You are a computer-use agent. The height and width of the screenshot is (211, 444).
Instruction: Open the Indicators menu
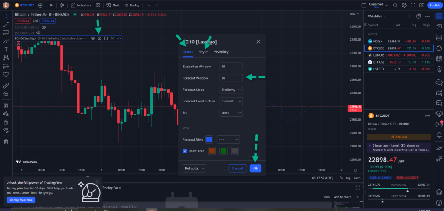click(81, 5)
